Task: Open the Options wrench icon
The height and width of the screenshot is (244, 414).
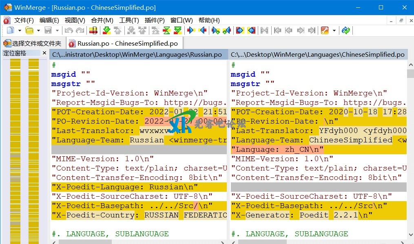Action: click(x=325, y=31)
